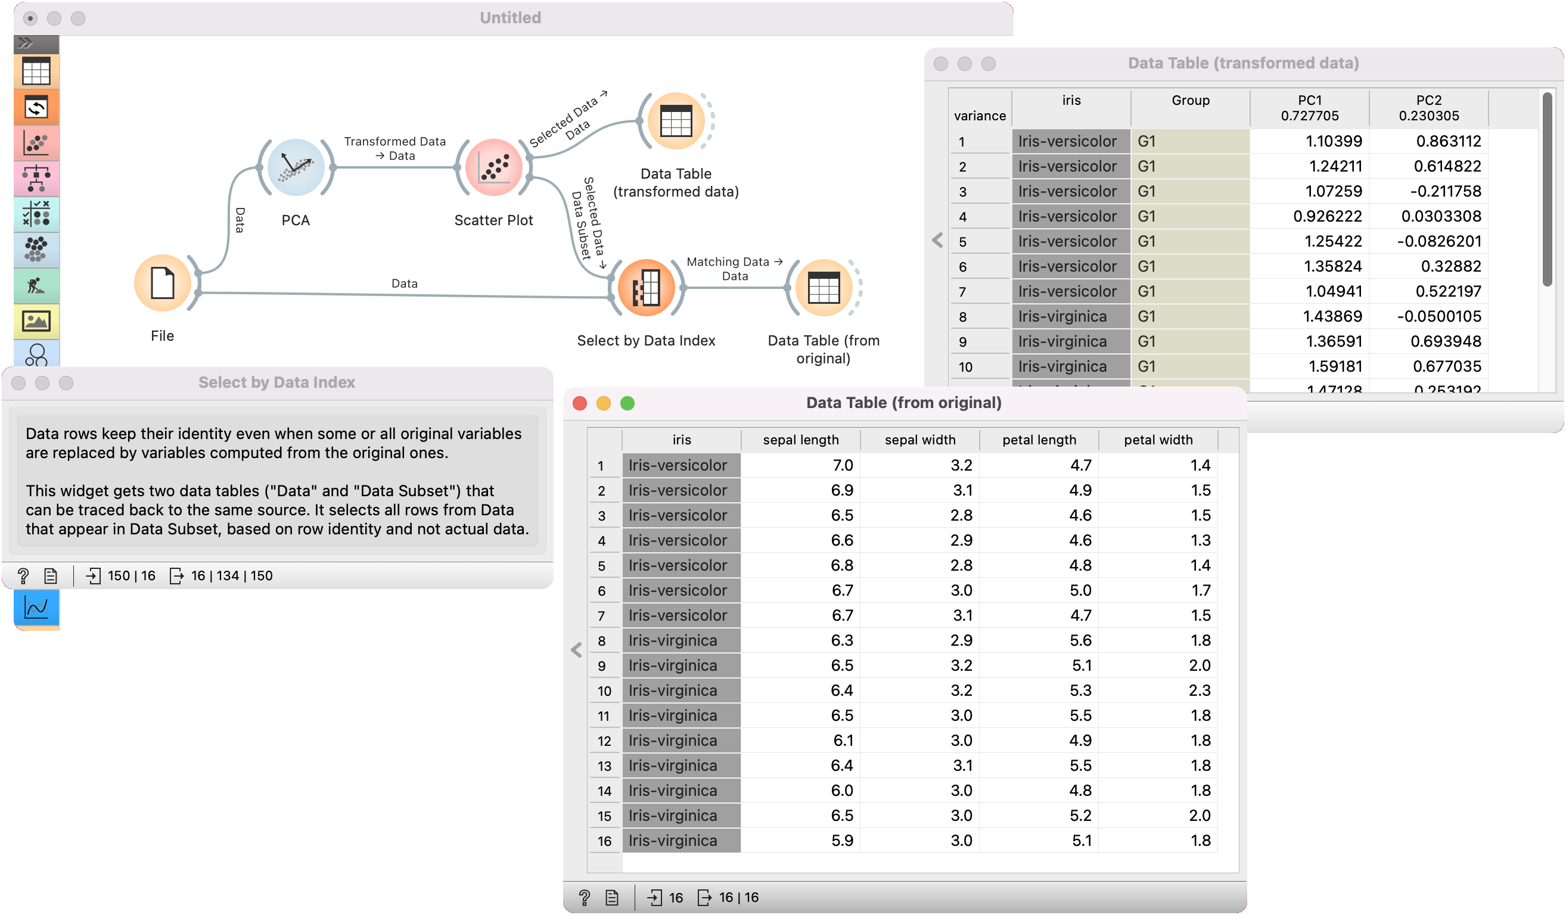Open the Transform category in sidebar
Screen dimensions: 1566x915
click(x=36, y=108)
